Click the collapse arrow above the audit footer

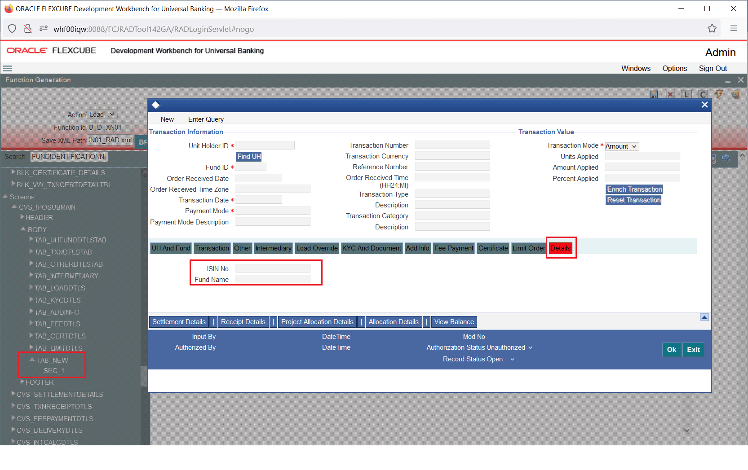704,317
